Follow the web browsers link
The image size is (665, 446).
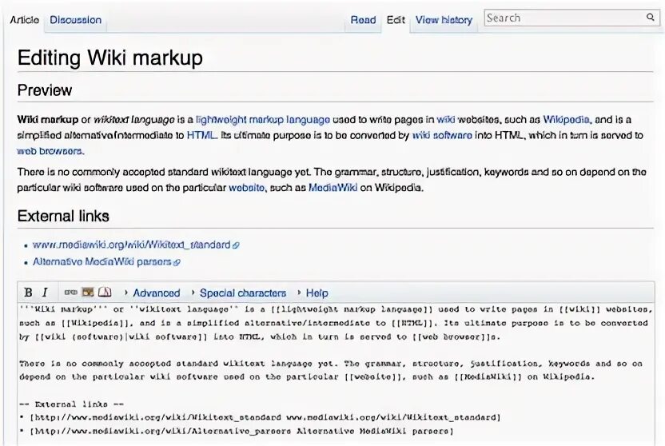point(50,151)
